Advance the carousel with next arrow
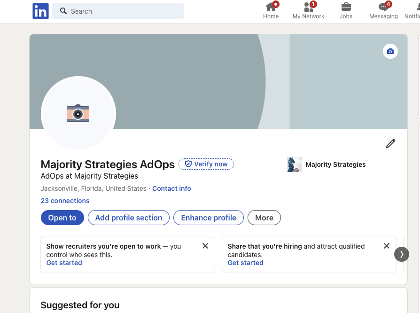 coord(402,254)
